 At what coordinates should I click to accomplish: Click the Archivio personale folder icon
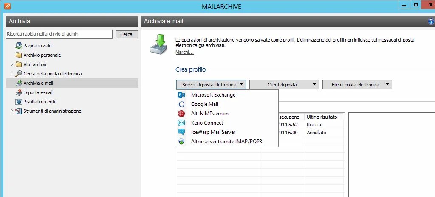[x=19, y=55]
